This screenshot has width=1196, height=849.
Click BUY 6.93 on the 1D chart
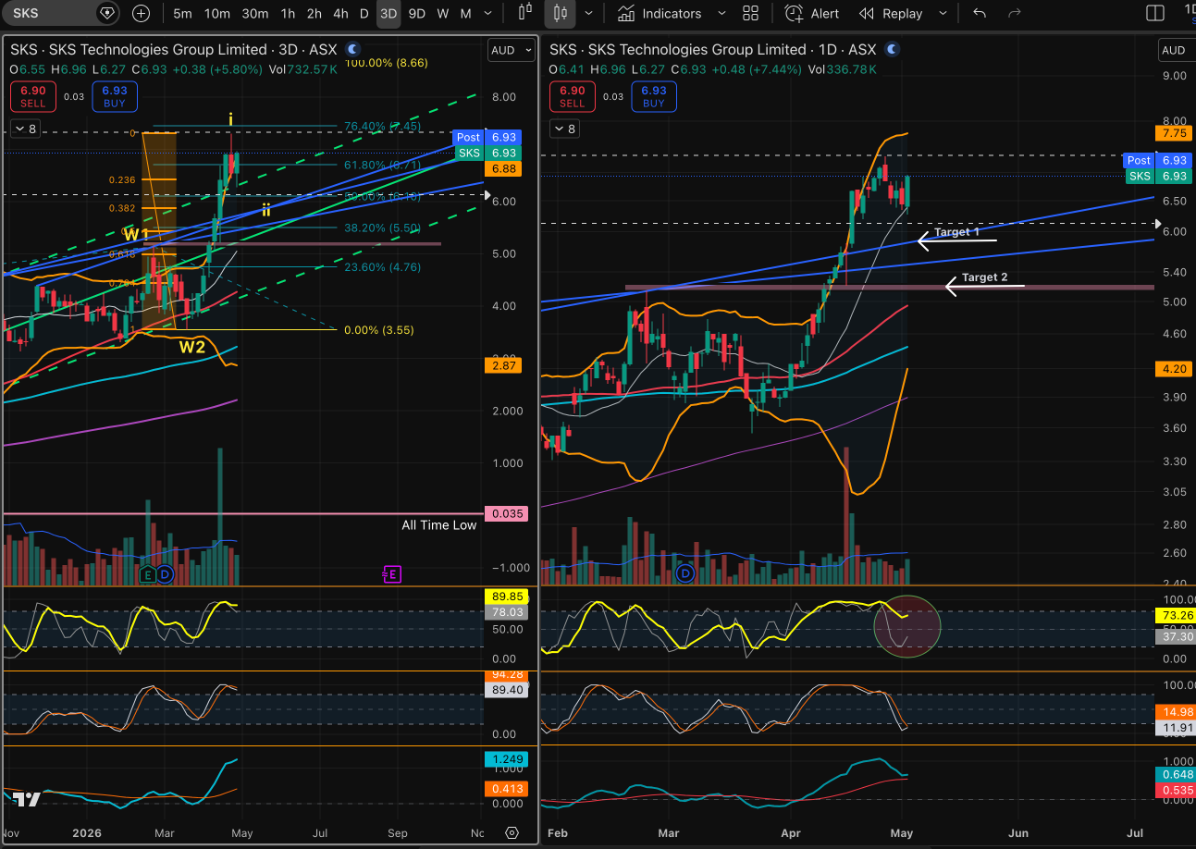pyautogui.click(x=654, y=96)
